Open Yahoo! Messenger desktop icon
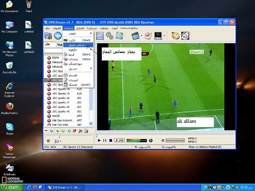Screen dimensions: 255x191 click(9, 151)
